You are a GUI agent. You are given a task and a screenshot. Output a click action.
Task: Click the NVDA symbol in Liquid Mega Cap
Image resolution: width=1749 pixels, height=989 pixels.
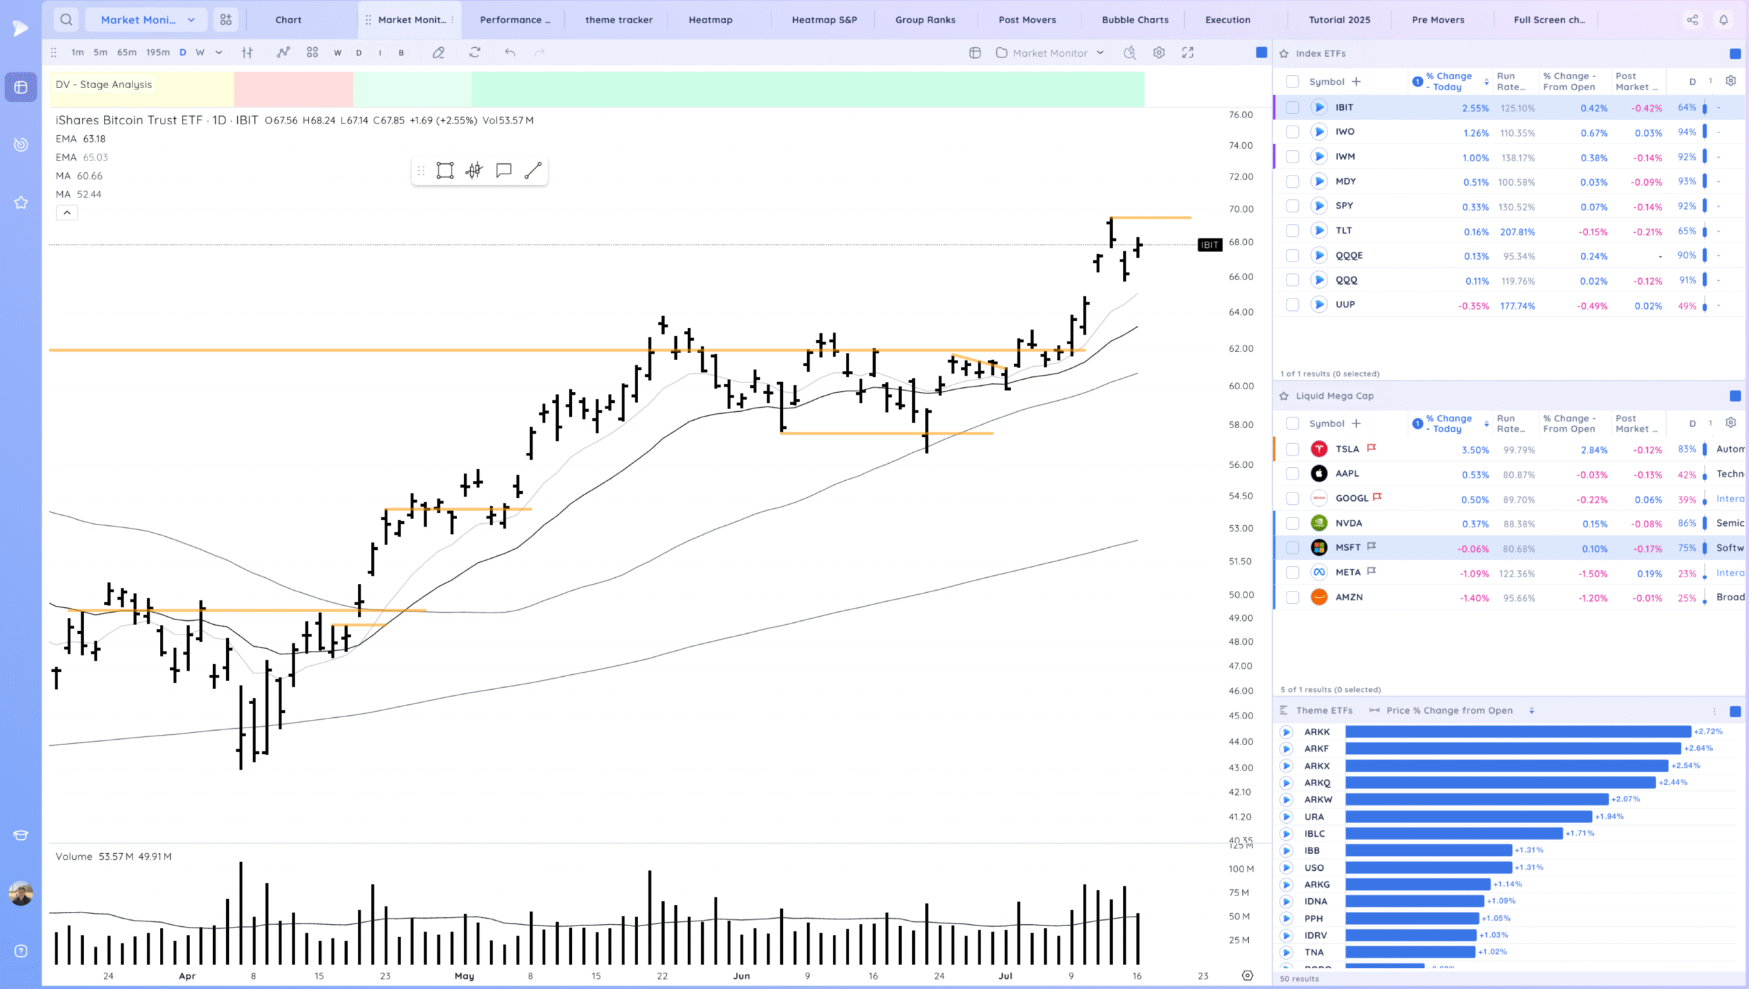point(1349,523)
